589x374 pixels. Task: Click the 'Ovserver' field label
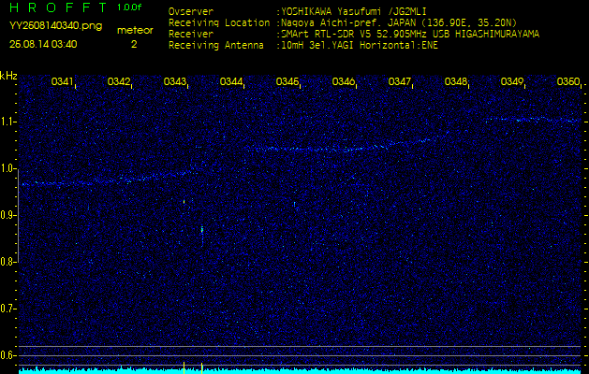click(191, 11)
